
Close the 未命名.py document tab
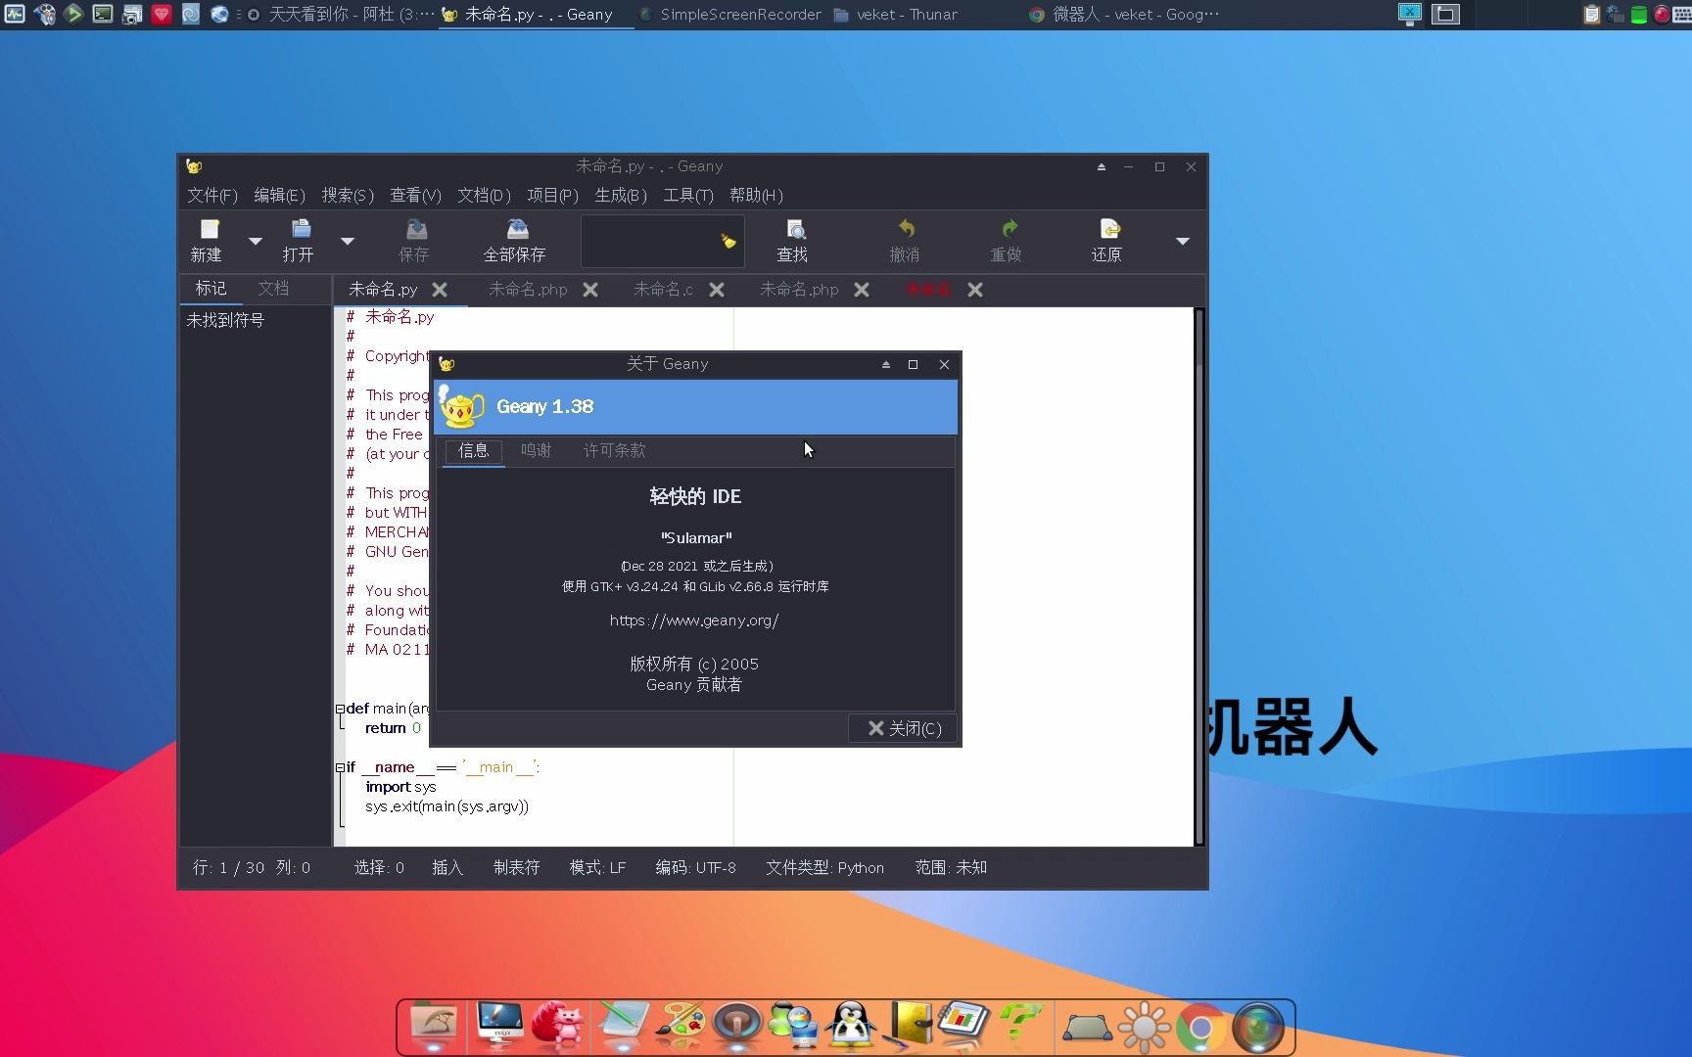coord(440,290)
